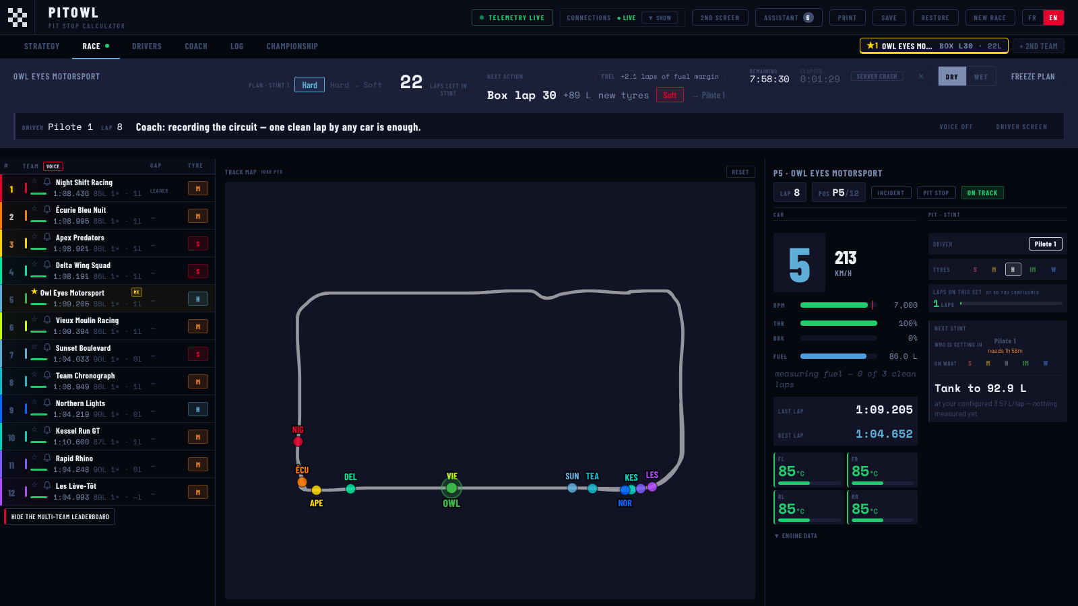
Task: Click the bell icon for Rapid Rhino
Action: (47, 458)
